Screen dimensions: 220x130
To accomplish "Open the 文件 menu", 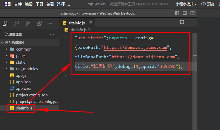I will click(18, 4).
